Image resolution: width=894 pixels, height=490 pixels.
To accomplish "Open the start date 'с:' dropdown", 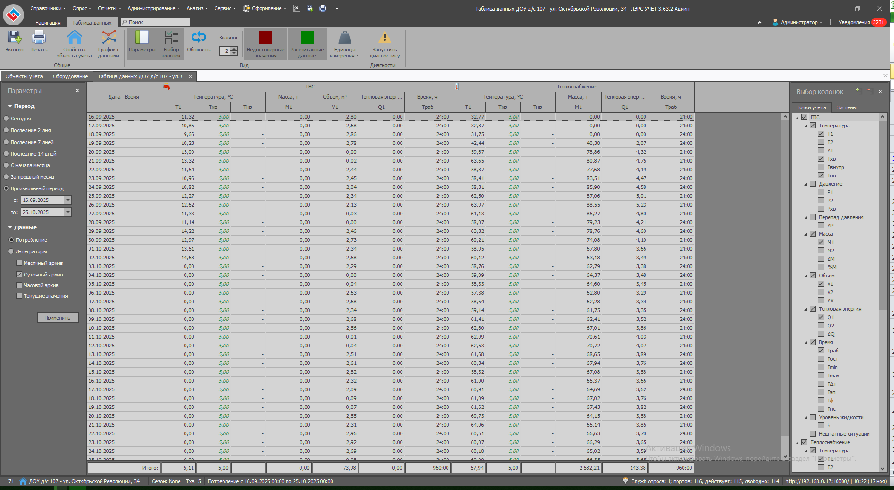I will point(68,200).
